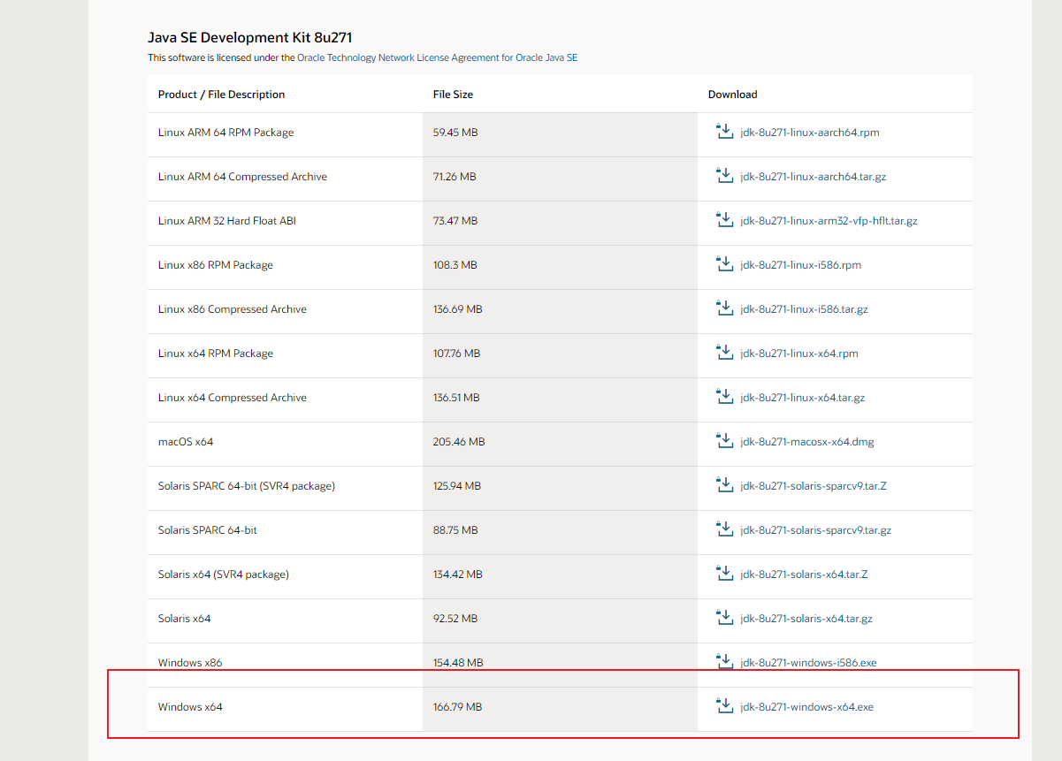Click download icon beside solaris-x64.tar.gz
The width and height of the screenshot is (1062, 761).
click(x=724, y=618)
